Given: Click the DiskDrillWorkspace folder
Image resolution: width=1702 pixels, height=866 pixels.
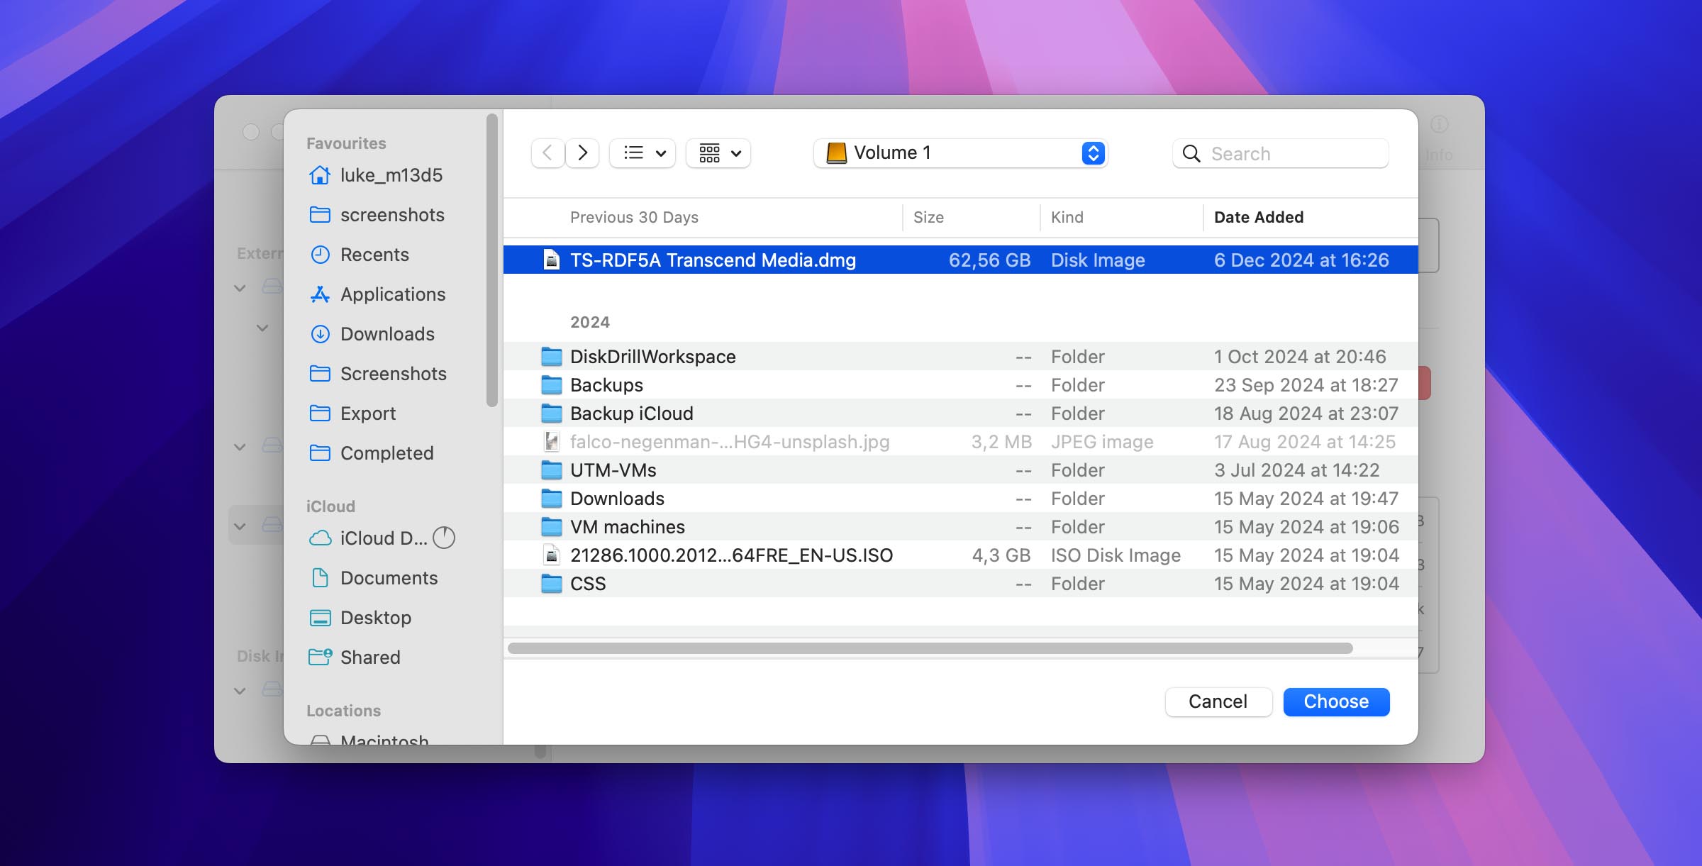Looking at the screenshot, I should click(652, 355).
